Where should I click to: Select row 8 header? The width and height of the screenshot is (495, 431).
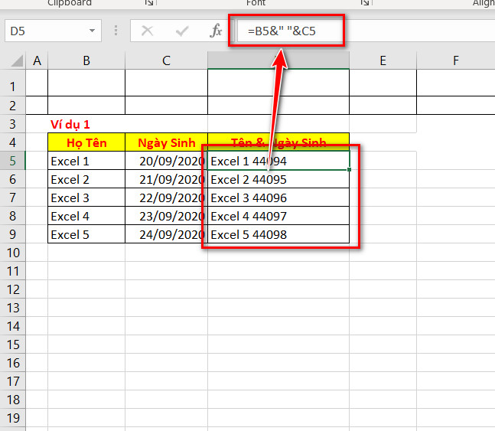pos(13,216)
